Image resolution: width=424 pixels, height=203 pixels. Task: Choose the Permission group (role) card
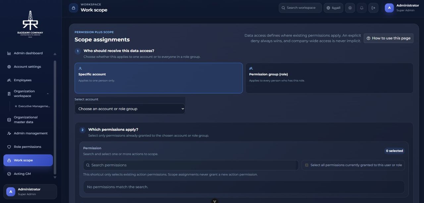pos(329,78)
